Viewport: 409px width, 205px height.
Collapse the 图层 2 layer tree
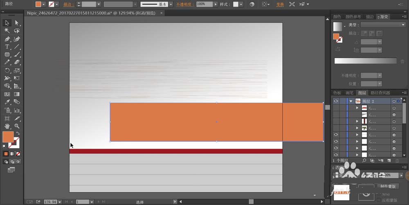point(351,101)
